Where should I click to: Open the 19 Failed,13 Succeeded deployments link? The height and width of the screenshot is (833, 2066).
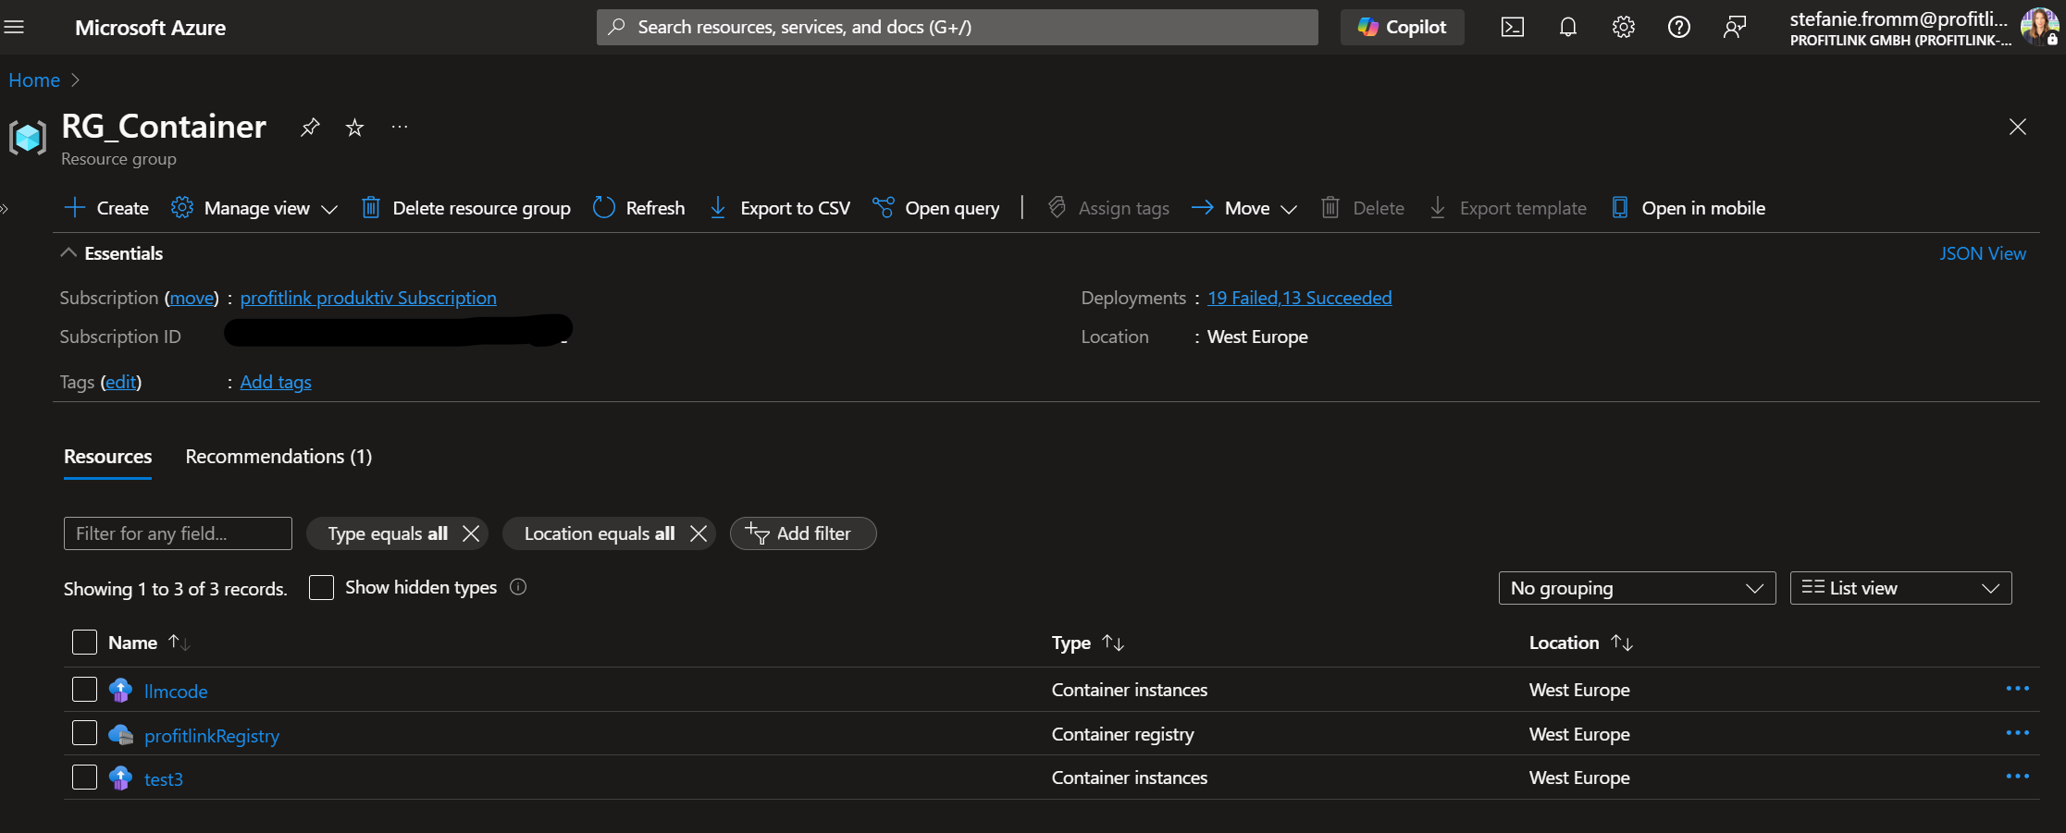(x=1299, y=298)
